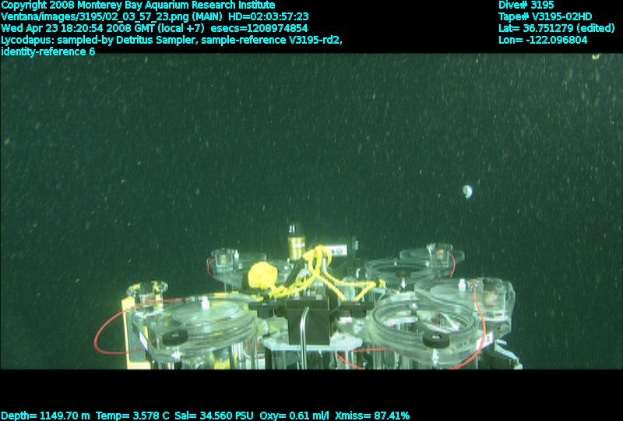Click the identity-reference 6 label
623x421 pixels.
click(x=48, y=51)
